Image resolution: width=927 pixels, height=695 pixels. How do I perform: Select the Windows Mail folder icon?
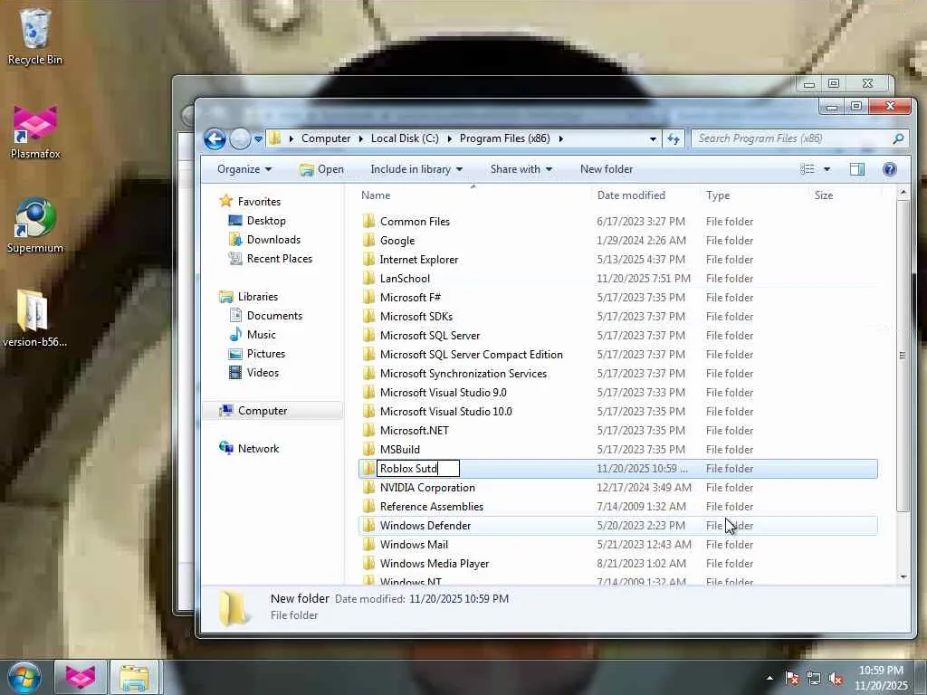click(x=369, y=544)
